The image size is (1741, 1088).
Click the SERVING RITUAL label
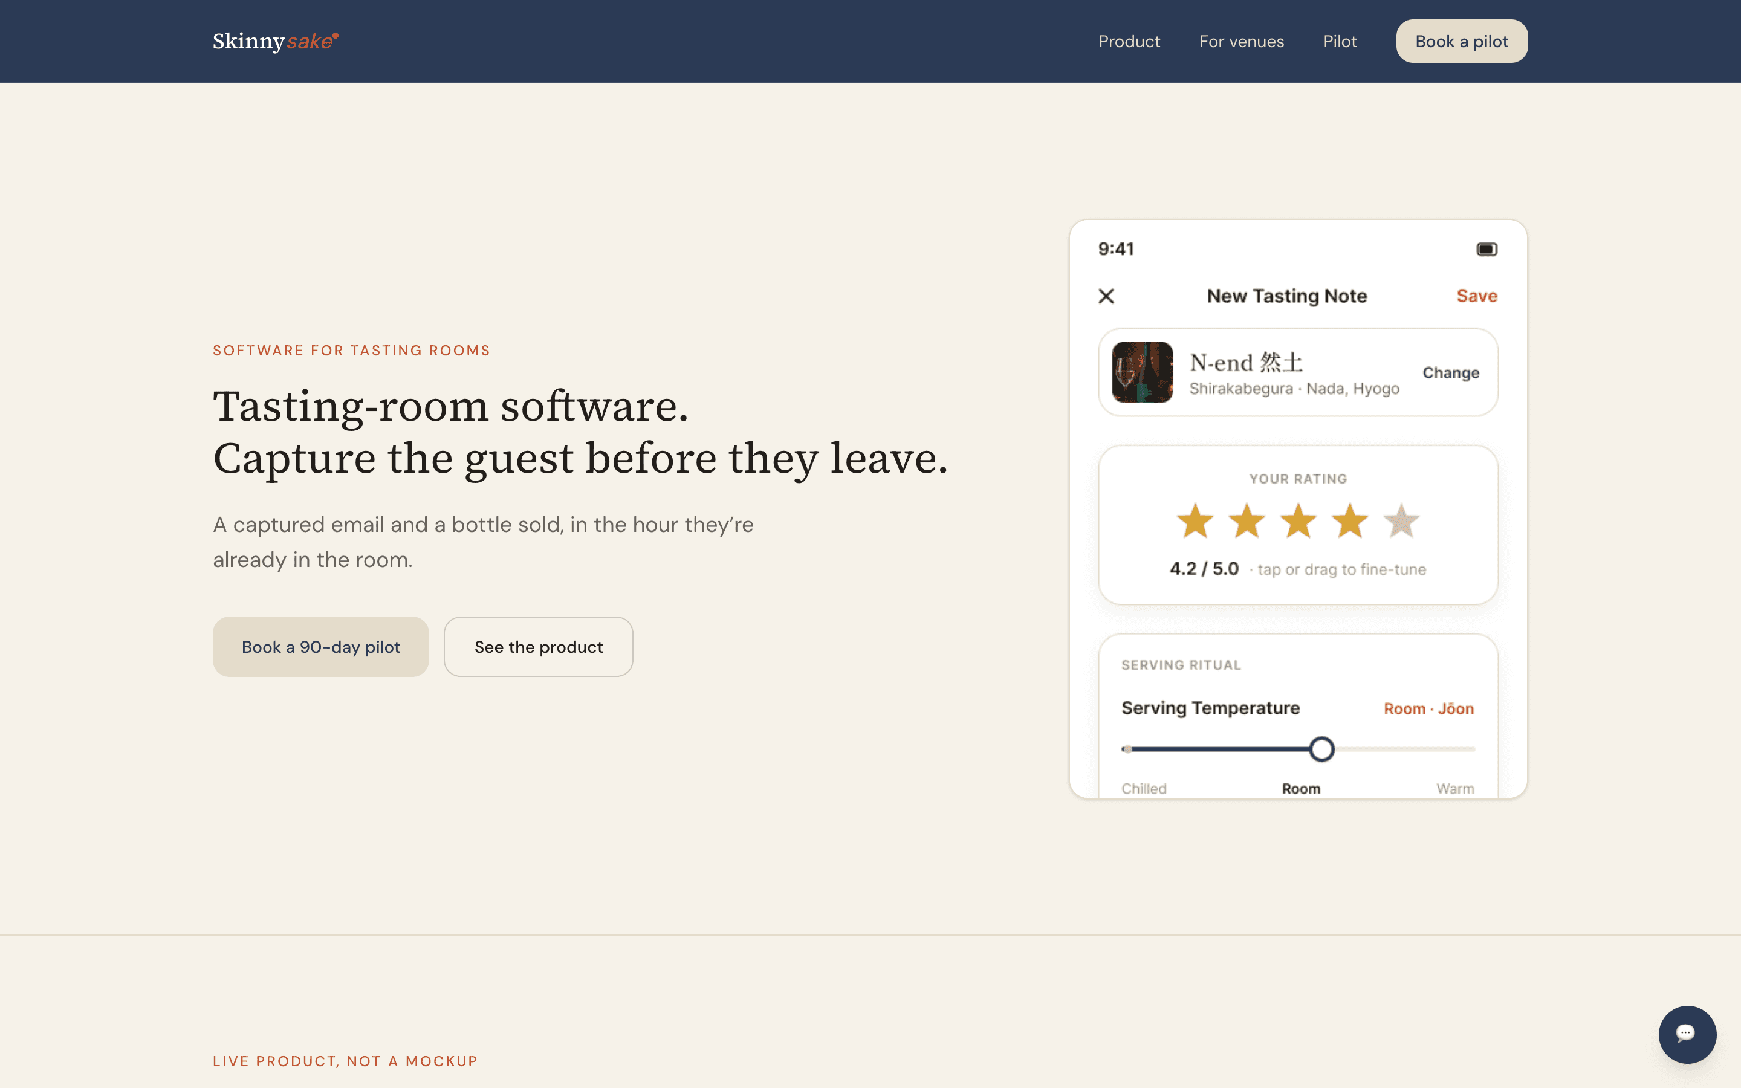pyautogui.click(x=1181, y=665)
